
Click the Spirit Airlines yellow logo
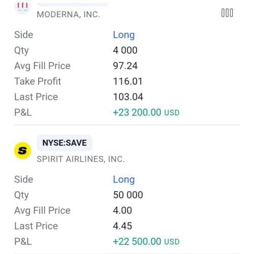point(22,150)
